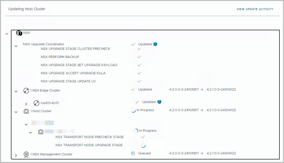Collapse the NSX tree root
The height and width of the screenshot is (163, 284).
(7, 33)
